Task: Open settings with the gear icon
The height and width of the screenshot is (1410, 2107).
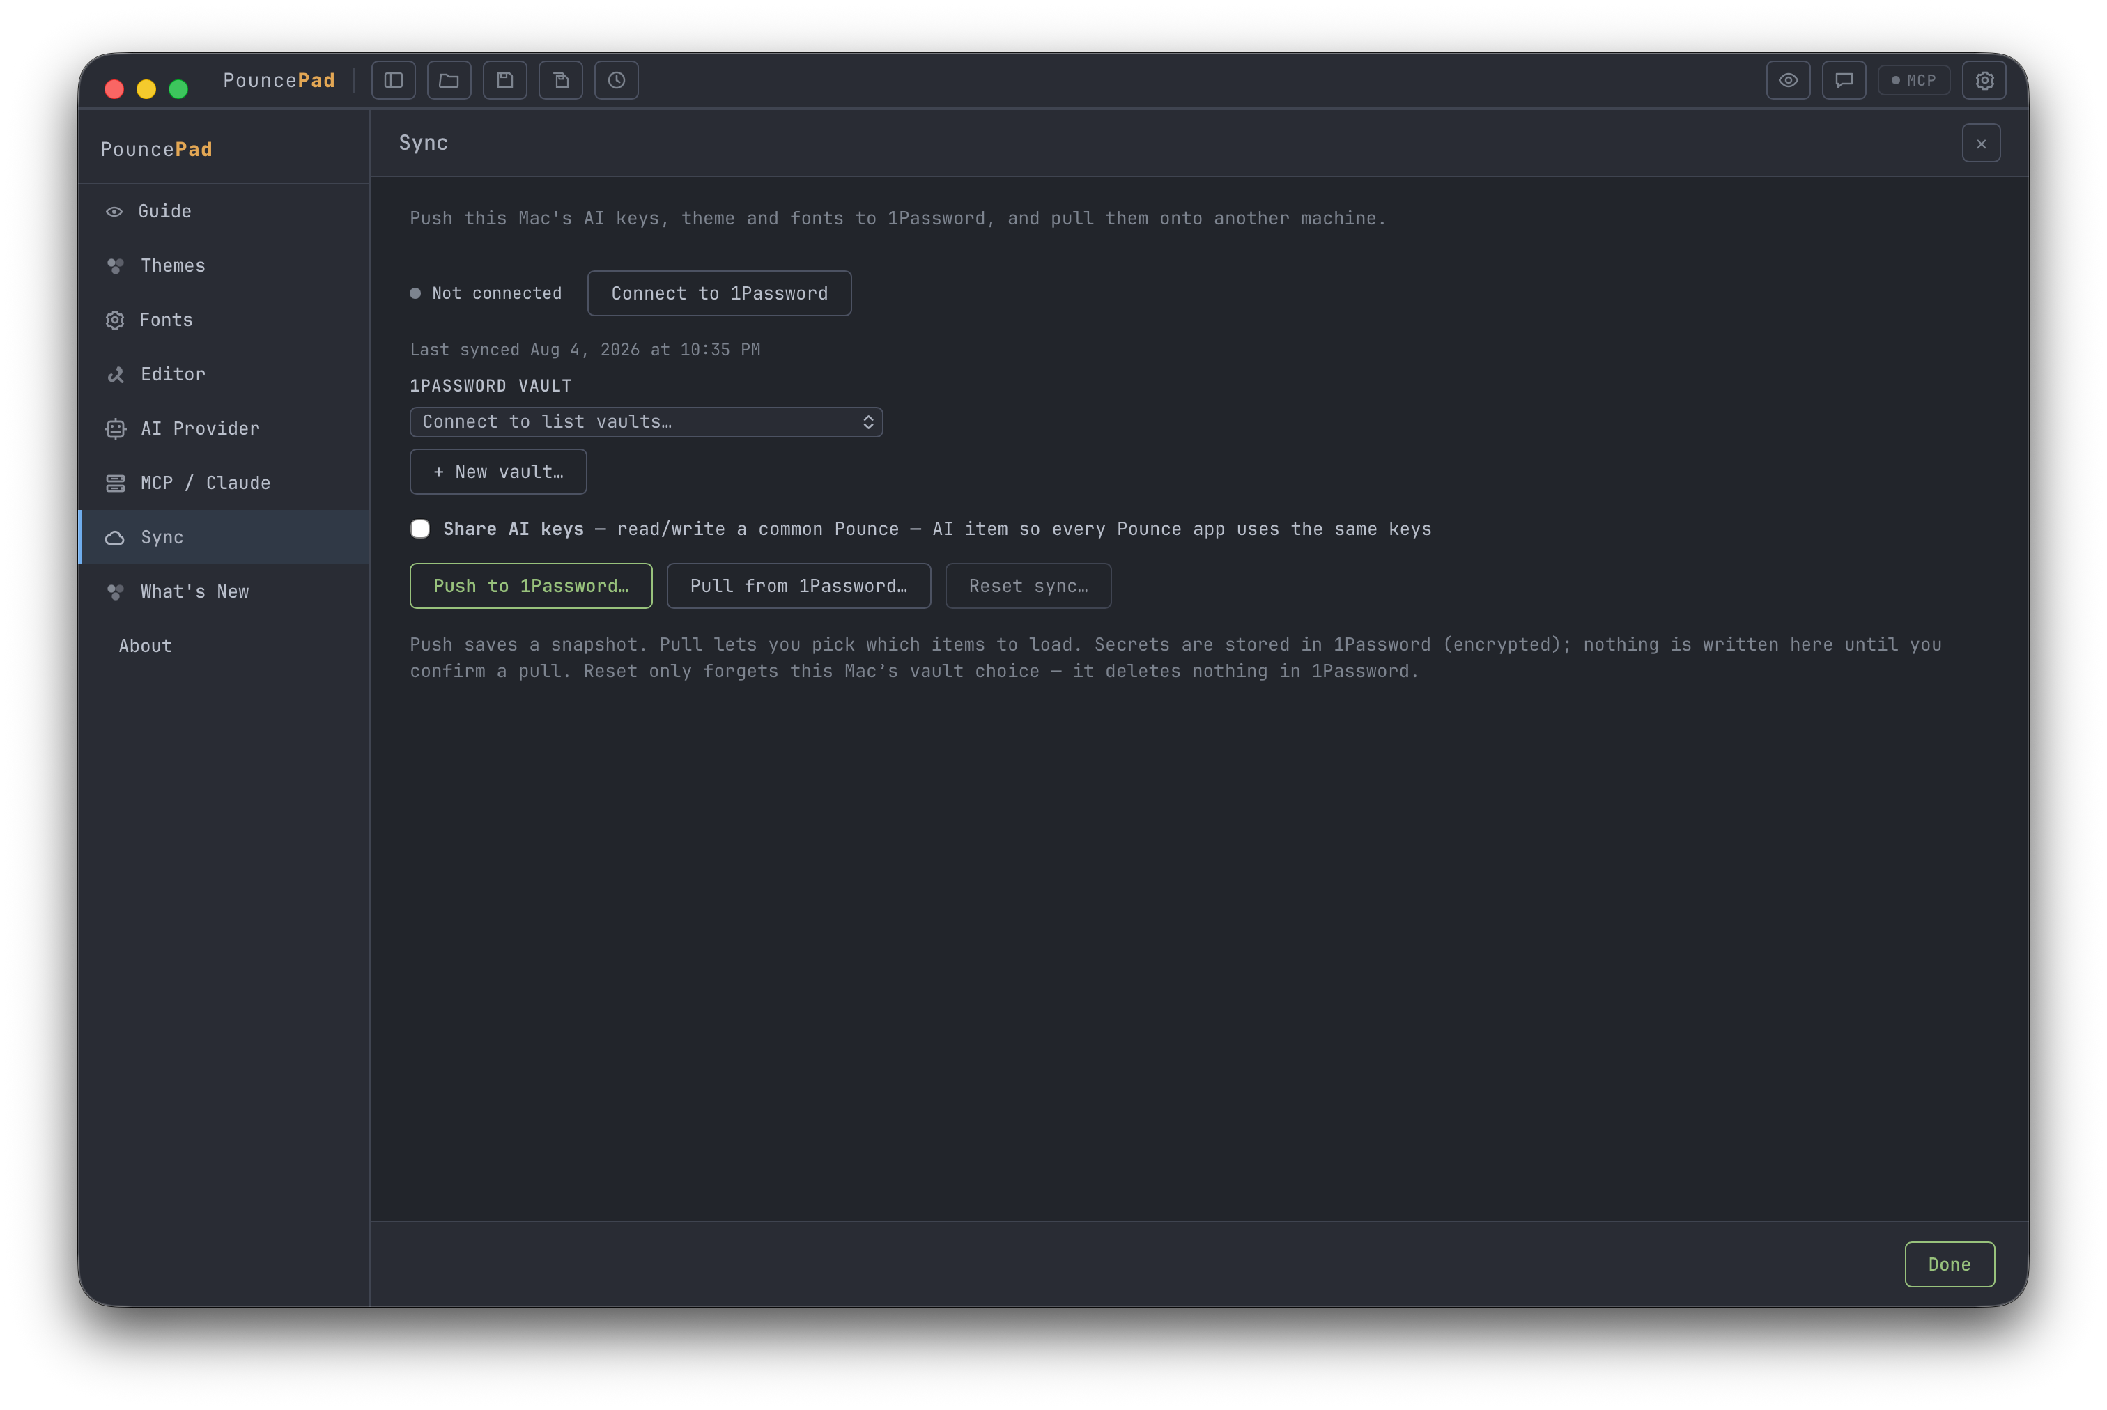Action: click(1984, 80)
